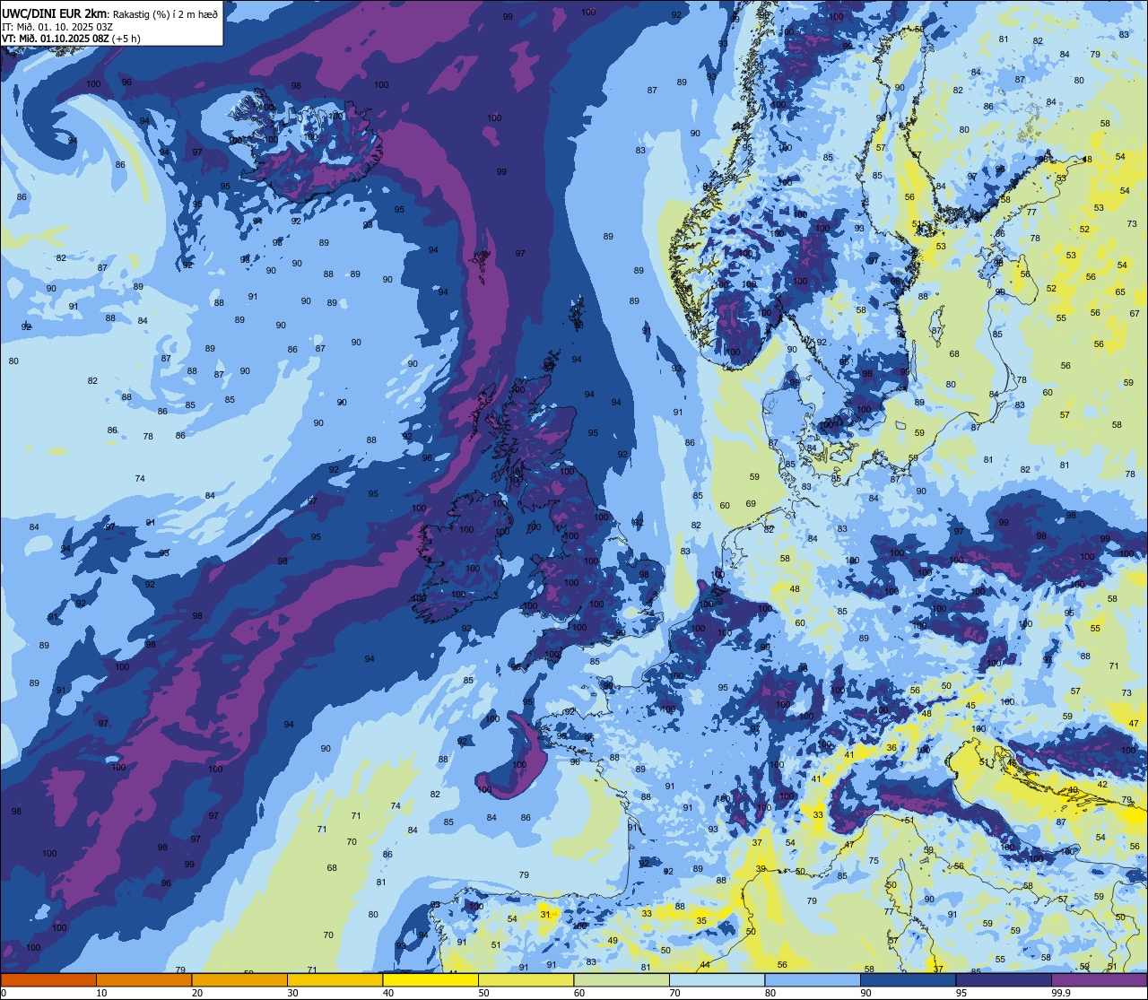Click the humidity value '31' over northern Spain
Image resolution: width=1148 pixels, height=1000 pixels.
[x=544, y=914]
